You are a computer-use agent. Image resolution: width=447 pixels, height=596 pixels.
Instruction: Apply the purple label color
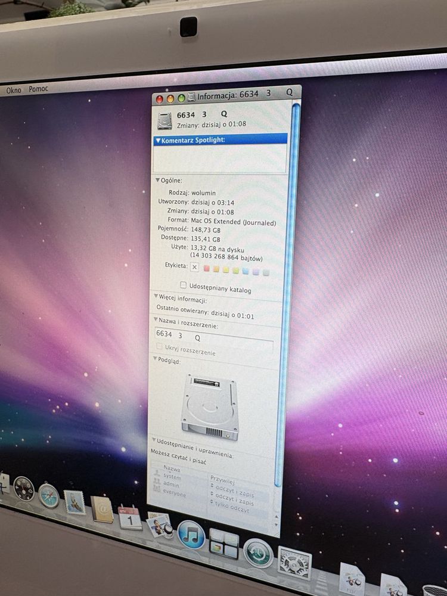coord(256,272)
